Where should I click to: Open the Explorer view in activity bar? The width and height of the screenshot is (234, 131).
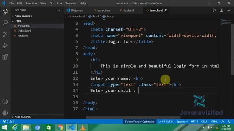click(5, 11)
